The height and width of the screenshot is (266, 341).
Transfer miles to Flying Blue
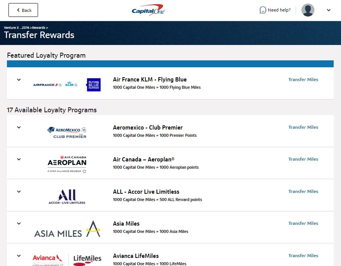(x=303, y=80)
